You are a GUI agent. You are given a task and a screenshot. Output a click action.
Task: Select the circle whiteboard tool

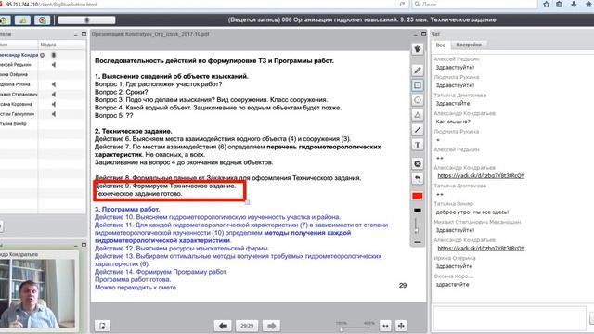click(x=418, y=100)
